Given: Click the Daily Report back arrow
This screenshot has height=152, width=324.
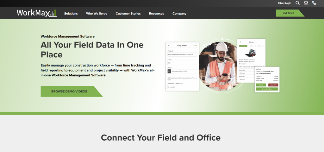Looking at the screenshot, I should point(169,46).
